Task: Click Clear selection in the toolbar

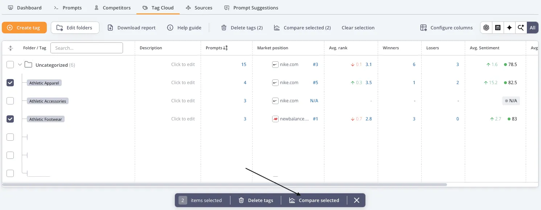Action: pyautogui.click(x=358, y=28)
